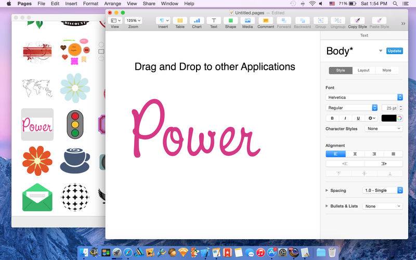Screen dimensions: 416x260
Task: Change the 125% zoom level
Action: pos(133,20)
